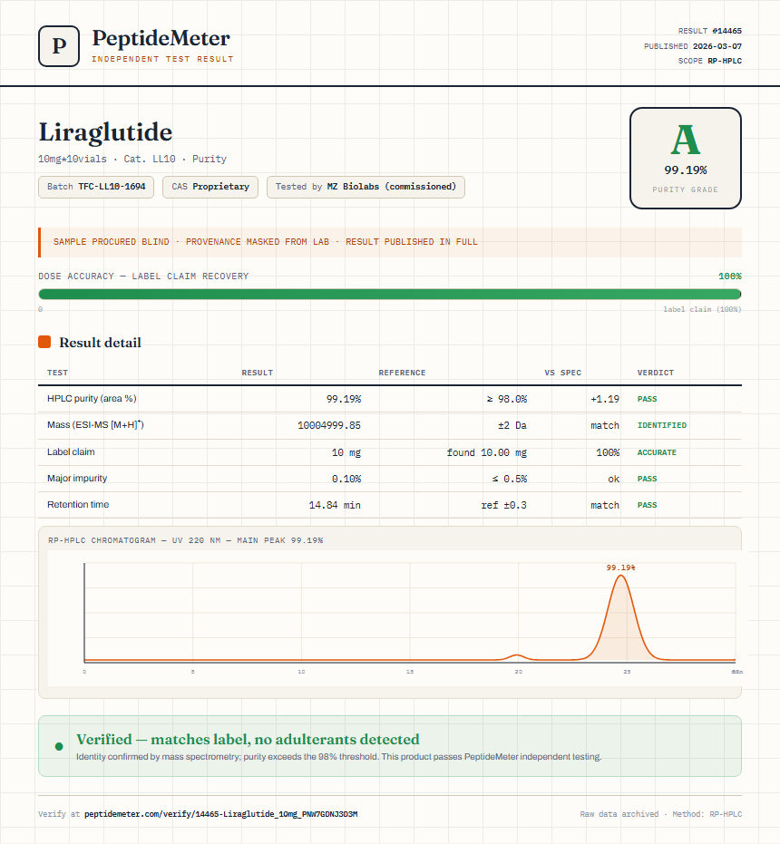
Task: Click the 99.19% HPLC purity result cell
Action: [344, 399]
